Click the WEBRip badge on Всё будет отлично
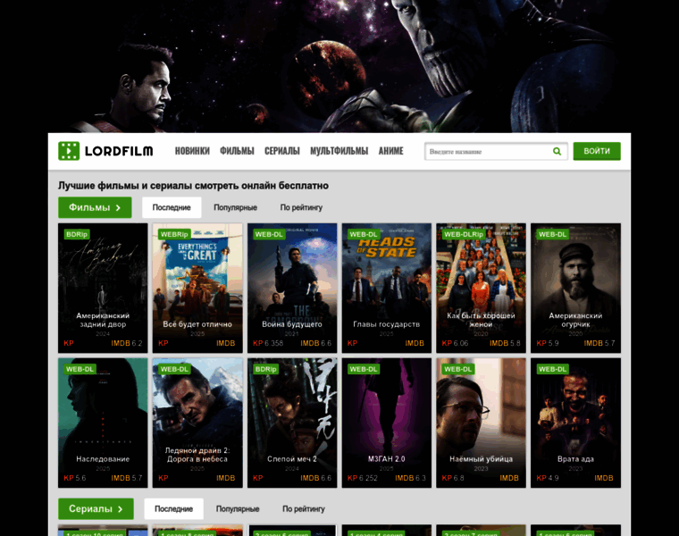This screenshot has height=536, width=679. 174,234
